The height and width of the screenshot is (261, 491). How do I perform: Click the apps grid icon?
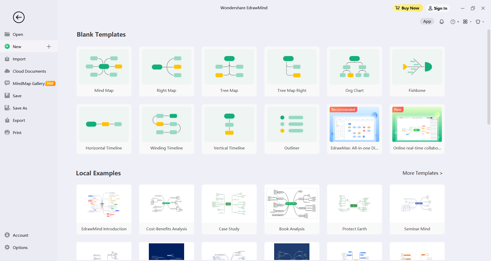[x=465, y=22]
